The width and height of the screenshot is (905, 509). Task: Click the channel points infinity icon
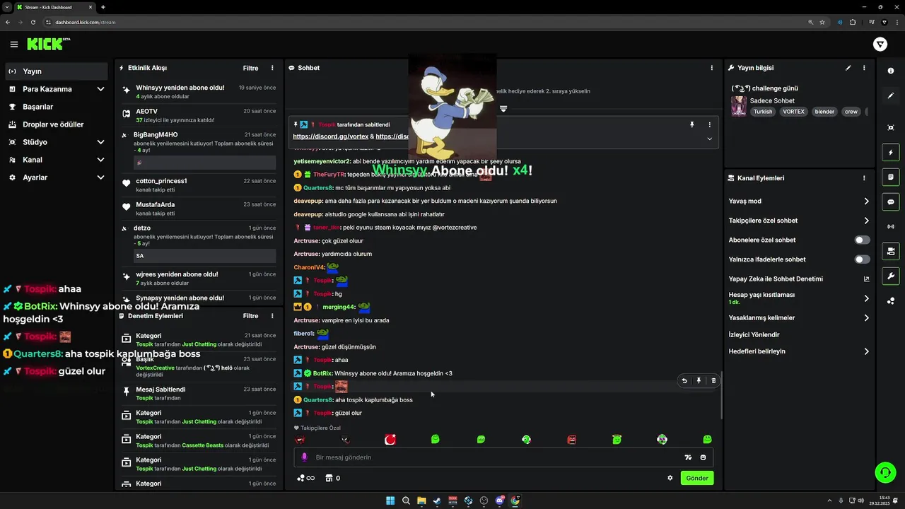click(x=306, y=478)
